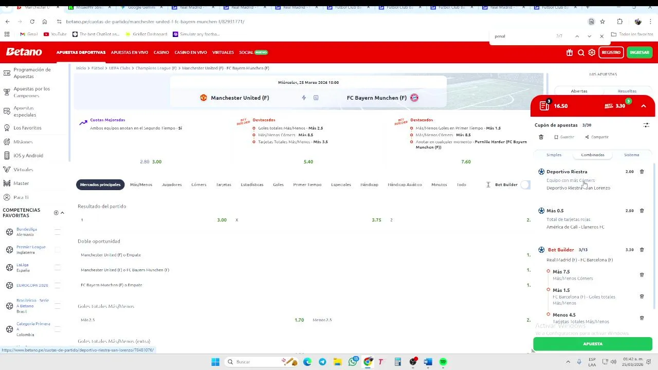Toggle the Bet Builder switch

[525, 184]
